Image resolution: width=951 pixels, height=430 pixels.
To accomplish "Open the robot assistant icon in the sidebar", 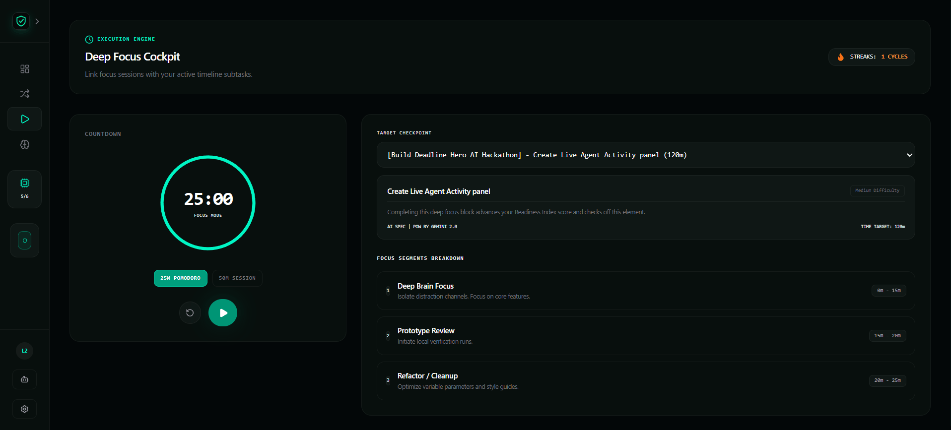I will tap(25, 379).
